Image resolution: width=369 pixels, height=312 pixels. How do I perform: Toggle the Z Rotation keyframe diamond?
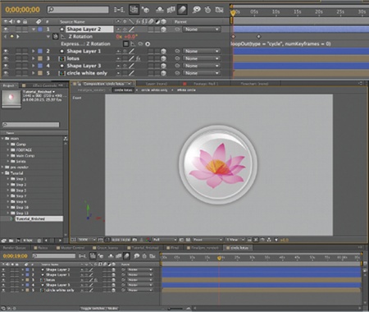tap(11, 36)
